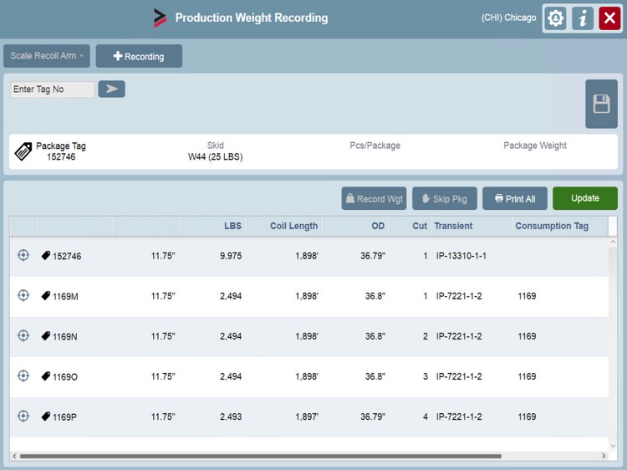Select tag 1169N text in table
Image resolution: width=627 pixels, height=470 pixels.
point(65,337)
